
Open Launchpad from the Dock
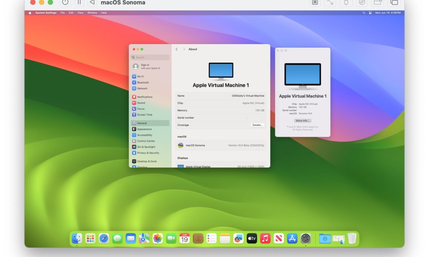(90, 239)
